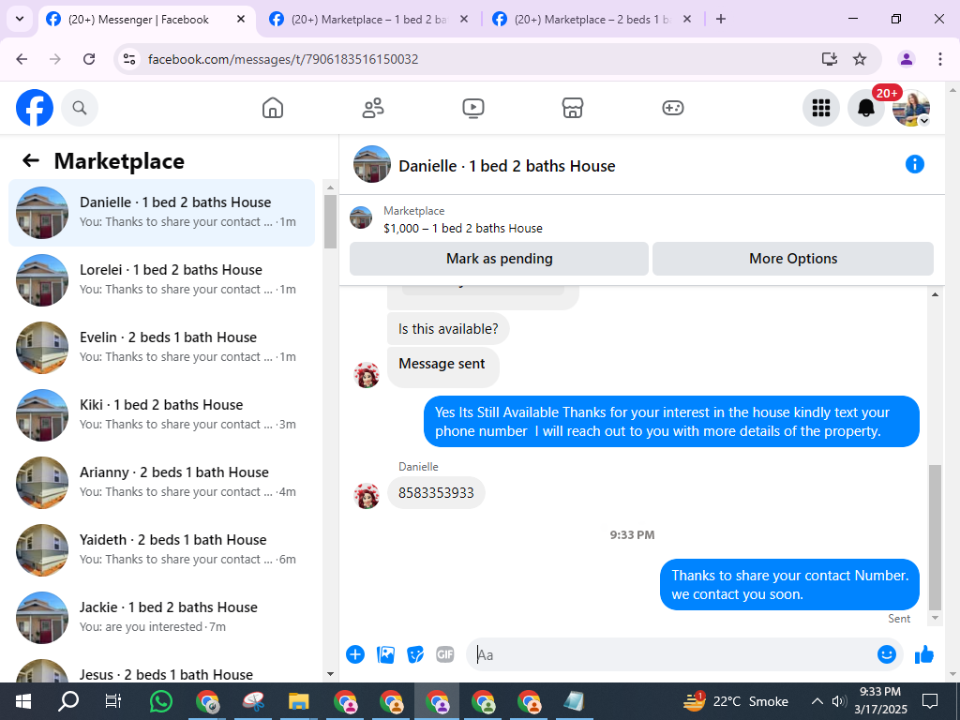
Task: Select the 8583353933 phone number message
Action: pos(436,493)
